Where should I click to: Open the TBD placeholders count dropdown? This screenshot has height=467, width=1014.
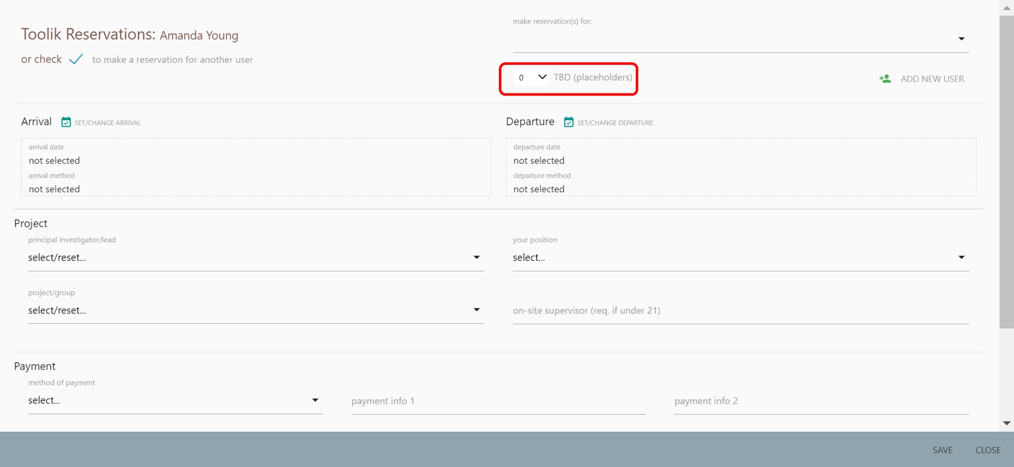532,78
